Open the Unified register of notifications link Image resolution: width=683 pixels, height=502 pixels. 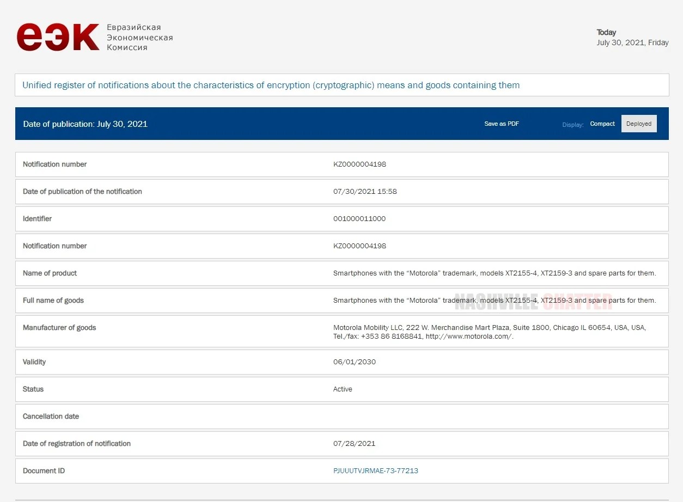click(271, 85)
